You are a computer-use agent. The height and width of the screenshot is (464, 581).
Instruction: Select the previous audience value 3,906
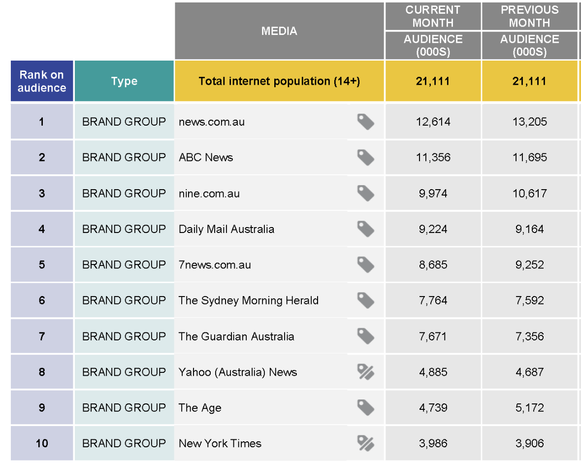(529, 443)
